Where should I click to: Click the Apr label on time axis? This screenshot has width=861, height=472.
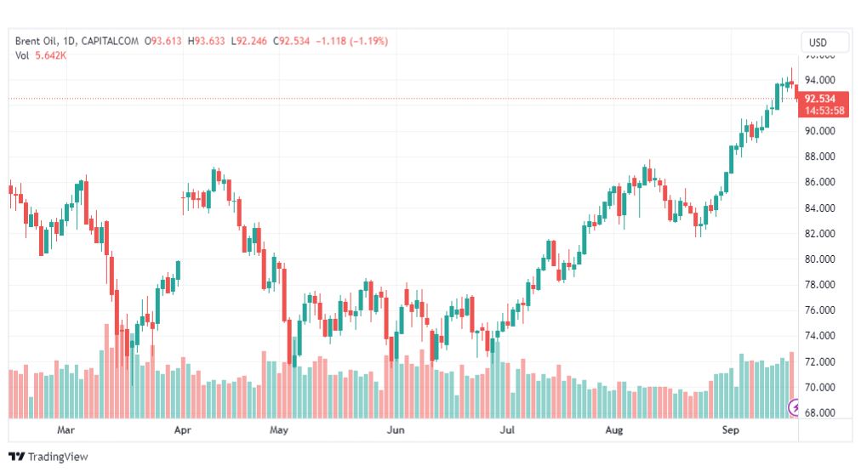click(183, 431)
